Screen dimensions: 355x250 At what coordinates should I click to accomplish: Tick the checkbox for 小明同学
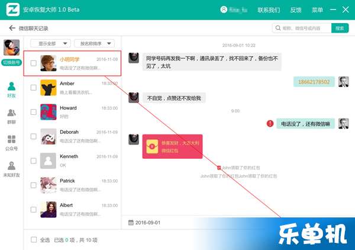pos(34,63)
